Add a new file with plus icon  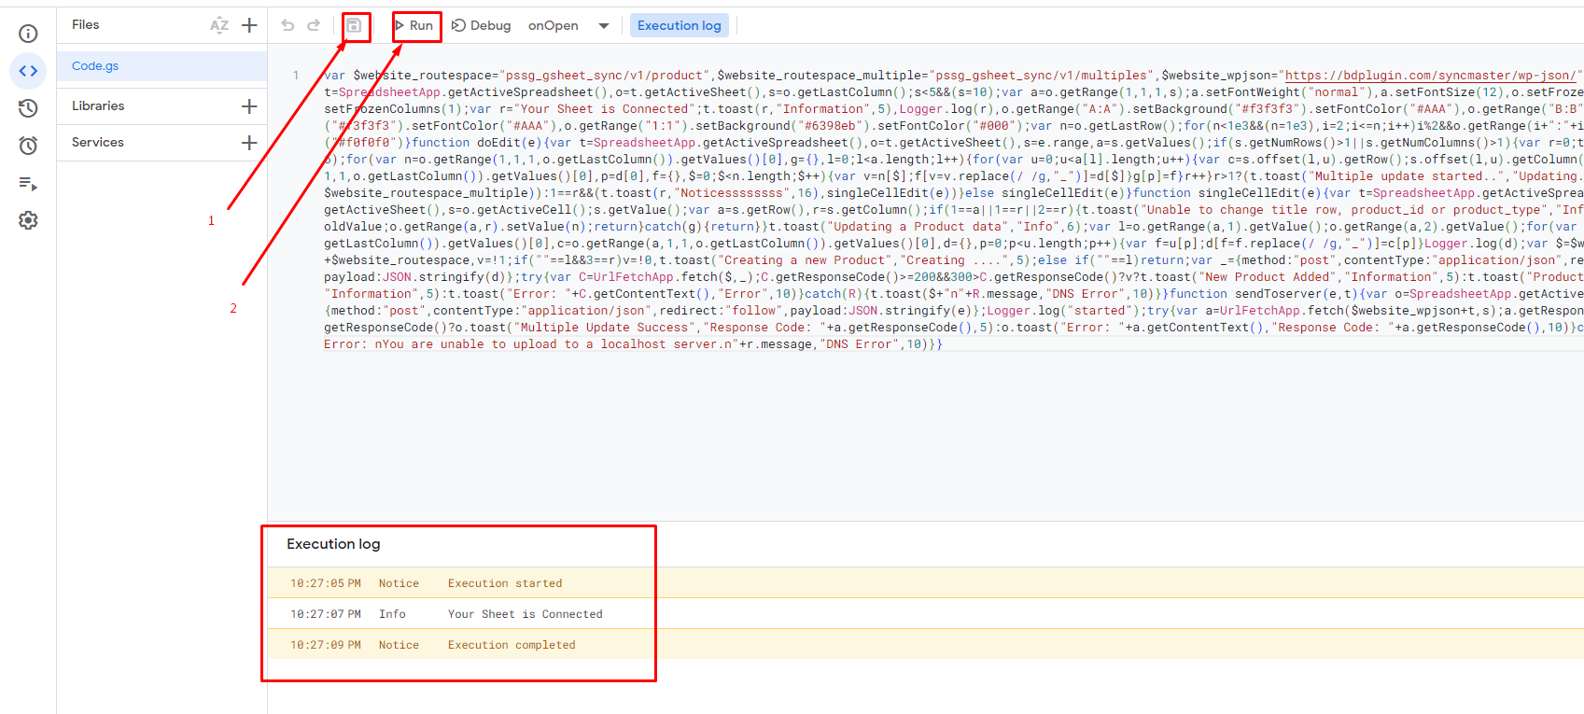[x=249, y=25]
